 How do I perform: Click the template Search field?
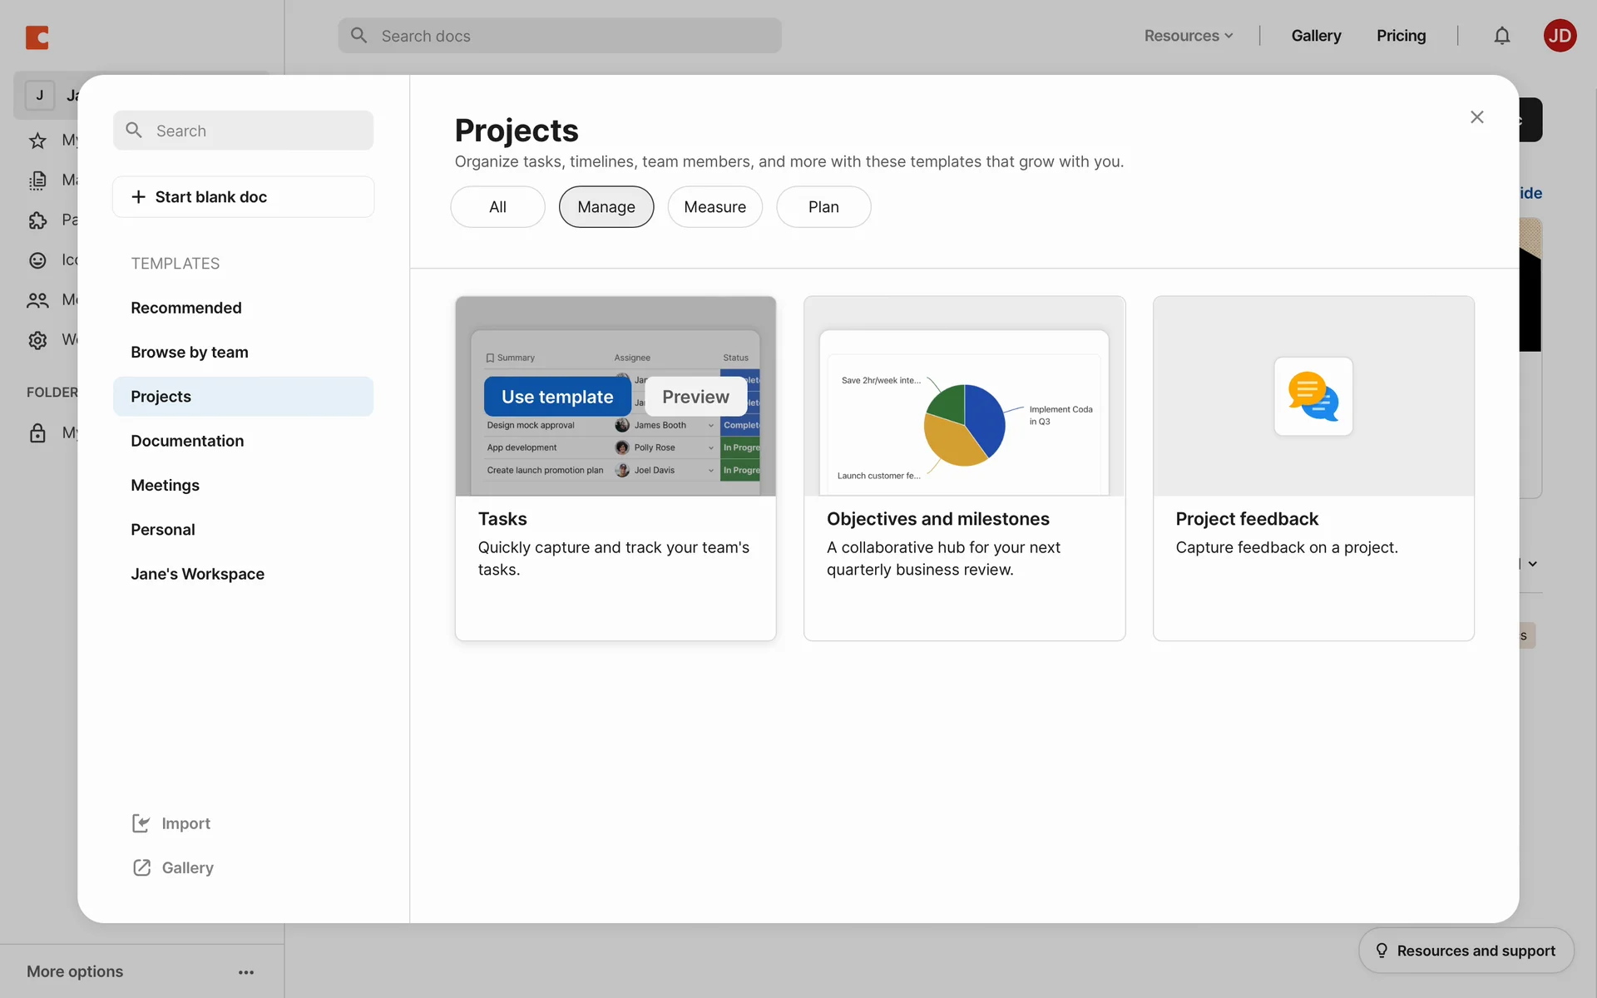click(243, 131)
